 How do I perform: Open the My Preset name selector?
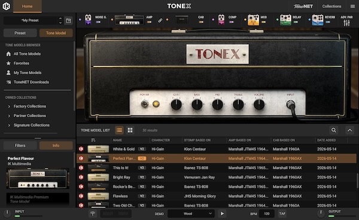[31, 20]
